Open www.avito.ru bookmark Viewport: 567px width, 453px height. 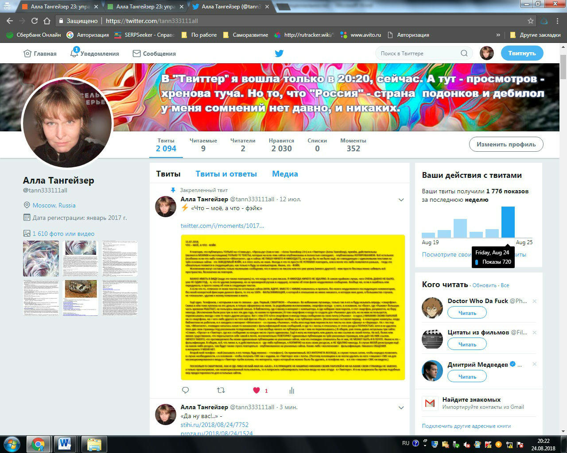pos(361,35)
